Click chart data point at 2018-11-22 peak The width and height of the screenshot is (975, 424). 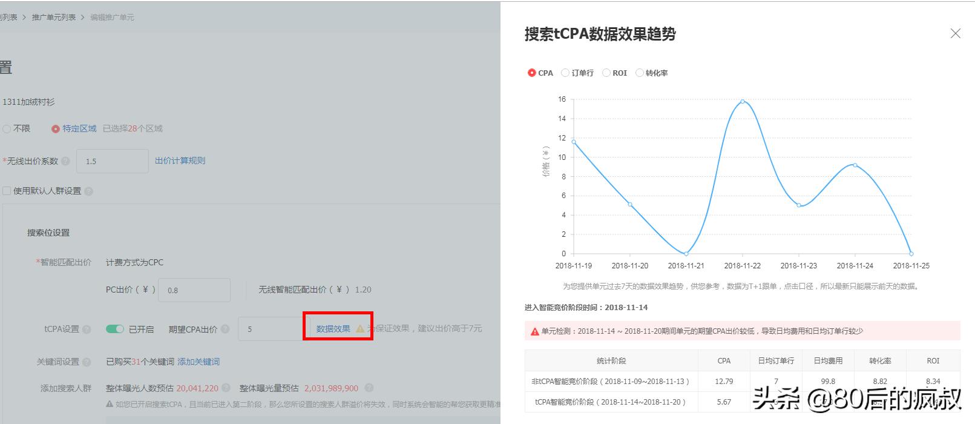[743, 101]
